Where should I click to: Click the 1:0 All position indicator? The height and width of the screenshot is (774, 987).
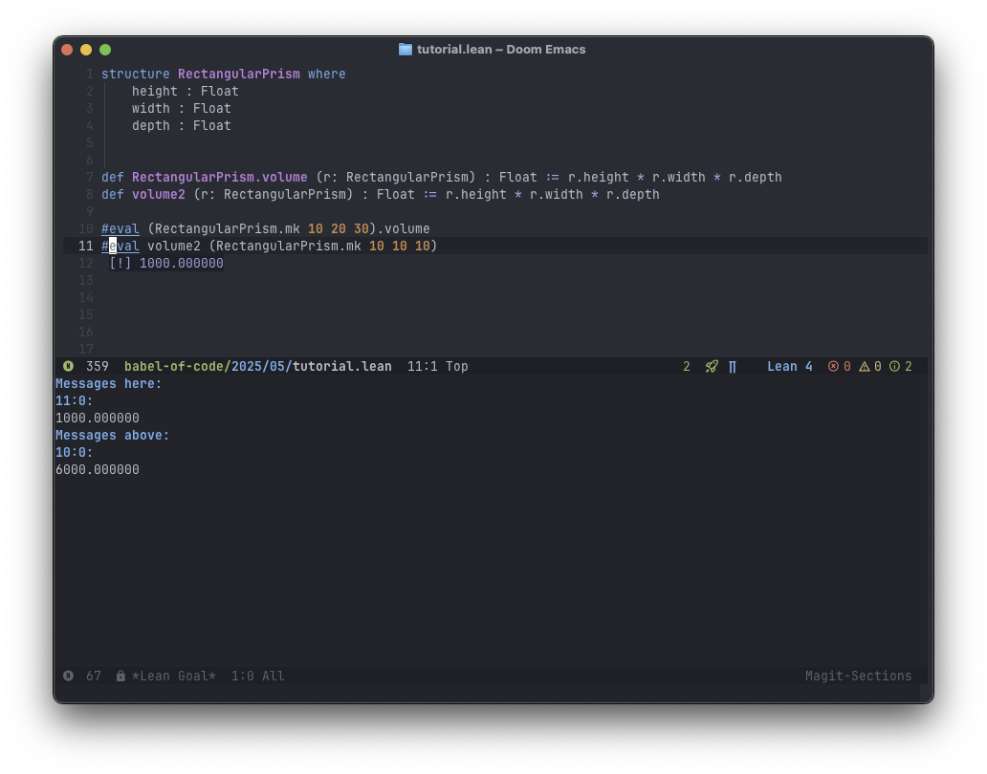257,676
